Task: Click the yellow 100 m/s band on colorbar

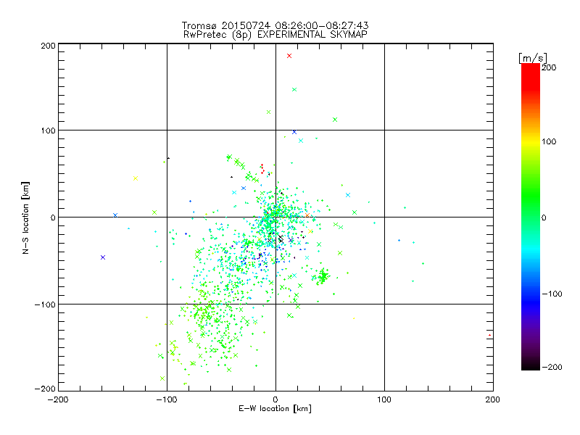Action: pos(531,142)
